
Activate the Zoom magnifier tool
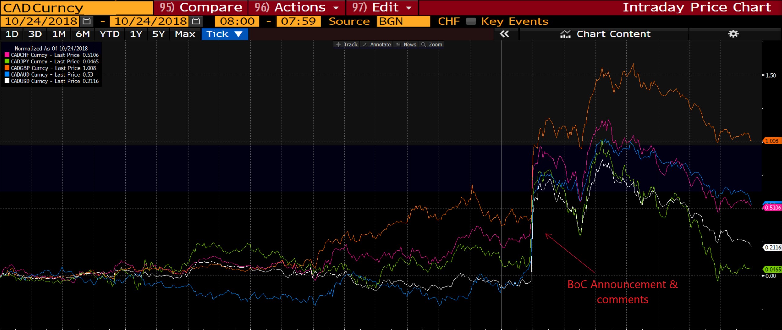click(x=431, y=45)
